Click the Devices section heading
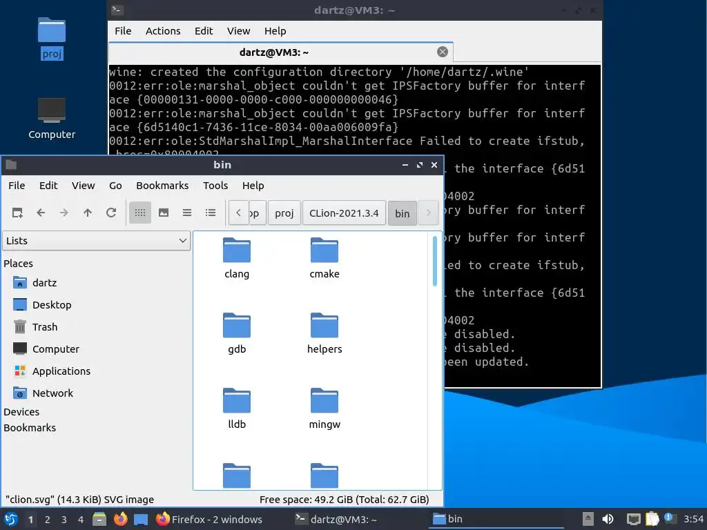 pyautogui.click(x=21, y=412)
